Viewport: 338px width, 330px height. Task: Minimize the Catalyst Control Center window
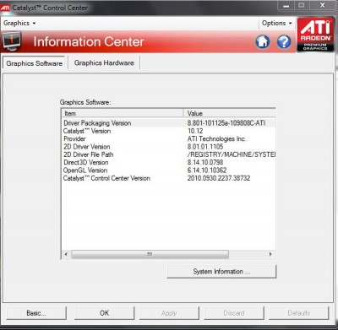point(286,6)
